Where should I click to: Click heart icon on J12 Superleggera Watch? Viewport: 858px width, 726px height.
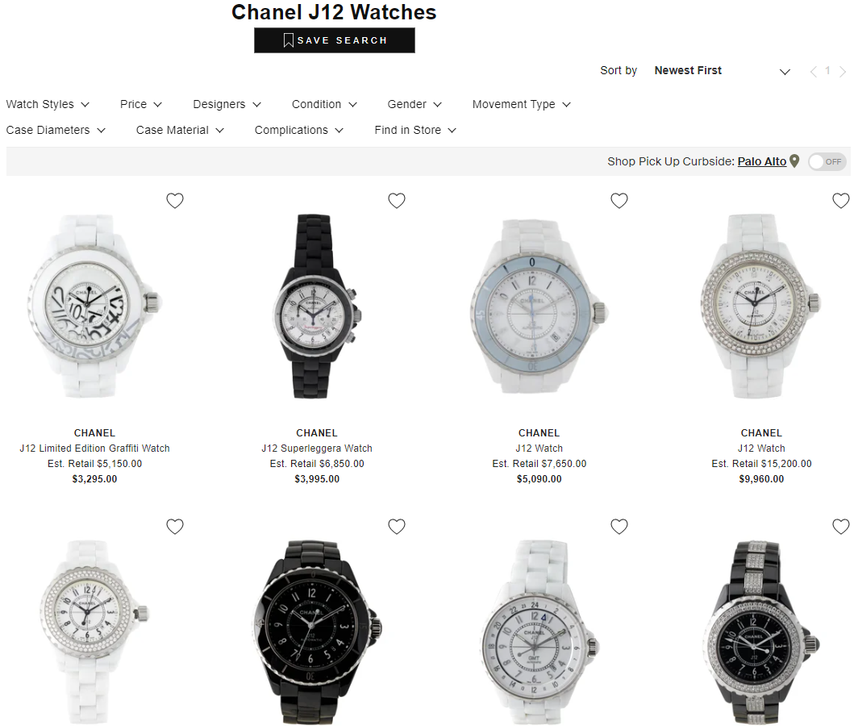tap(397, 201)
